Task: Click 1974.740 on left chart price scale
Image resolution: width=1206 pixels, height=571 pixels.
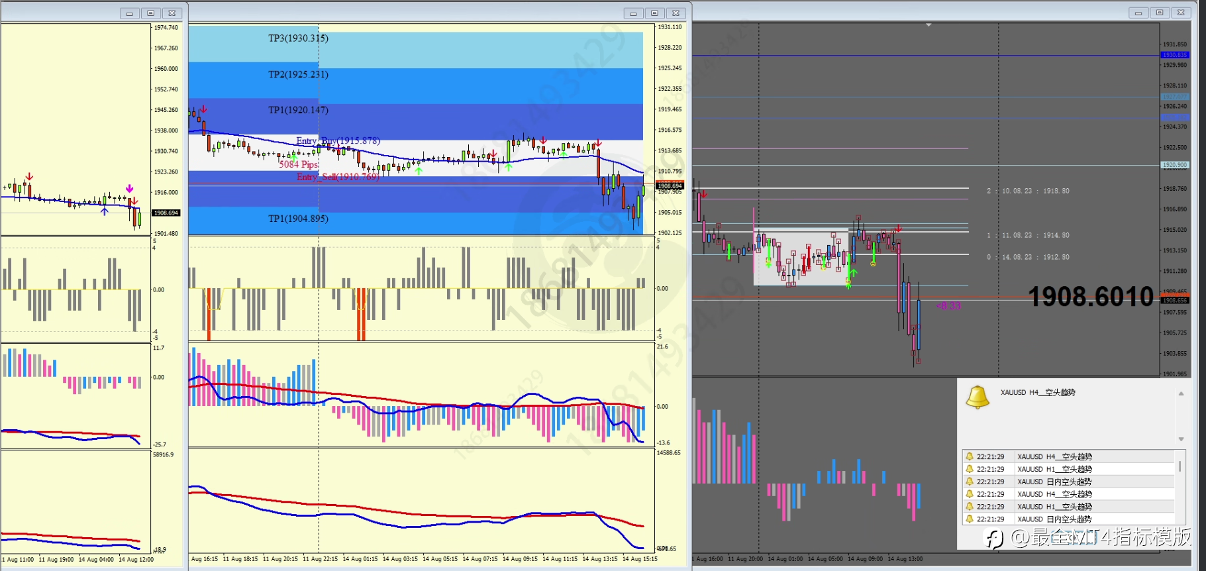Action: click(x=166, y=28)
